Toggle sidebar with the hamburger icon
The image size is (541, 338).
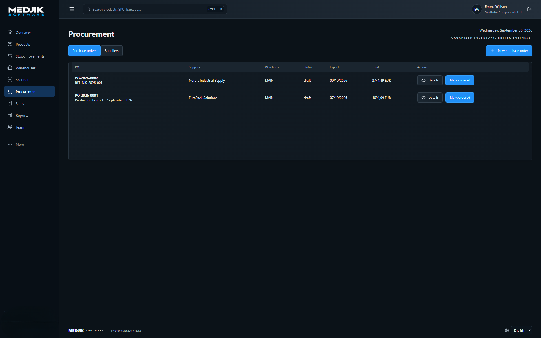(72, 9)
